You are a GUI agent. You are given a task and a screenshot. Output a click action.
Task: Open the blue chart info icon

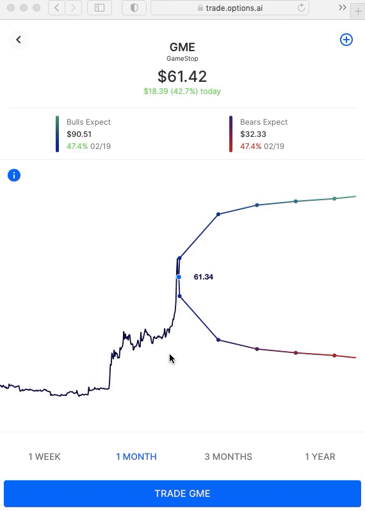pyautogui.click(x=14, y=175)
